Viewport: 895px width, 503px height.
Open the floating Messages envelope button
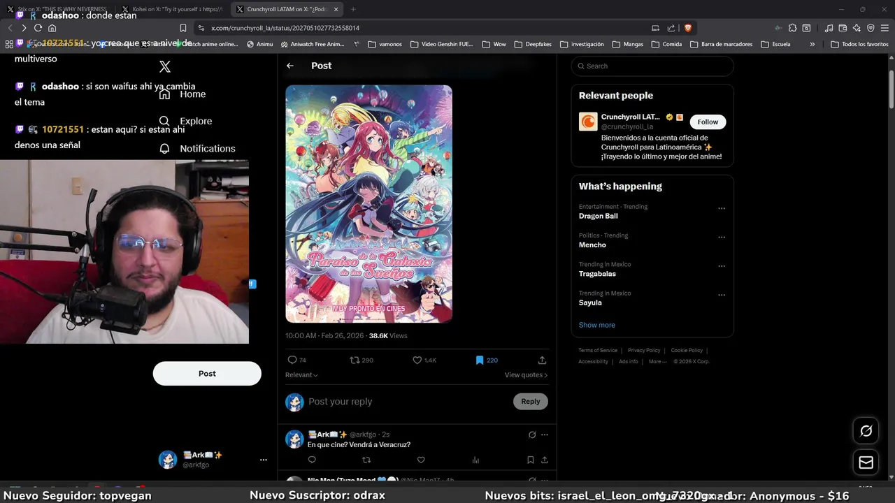(x=866, y=462)
